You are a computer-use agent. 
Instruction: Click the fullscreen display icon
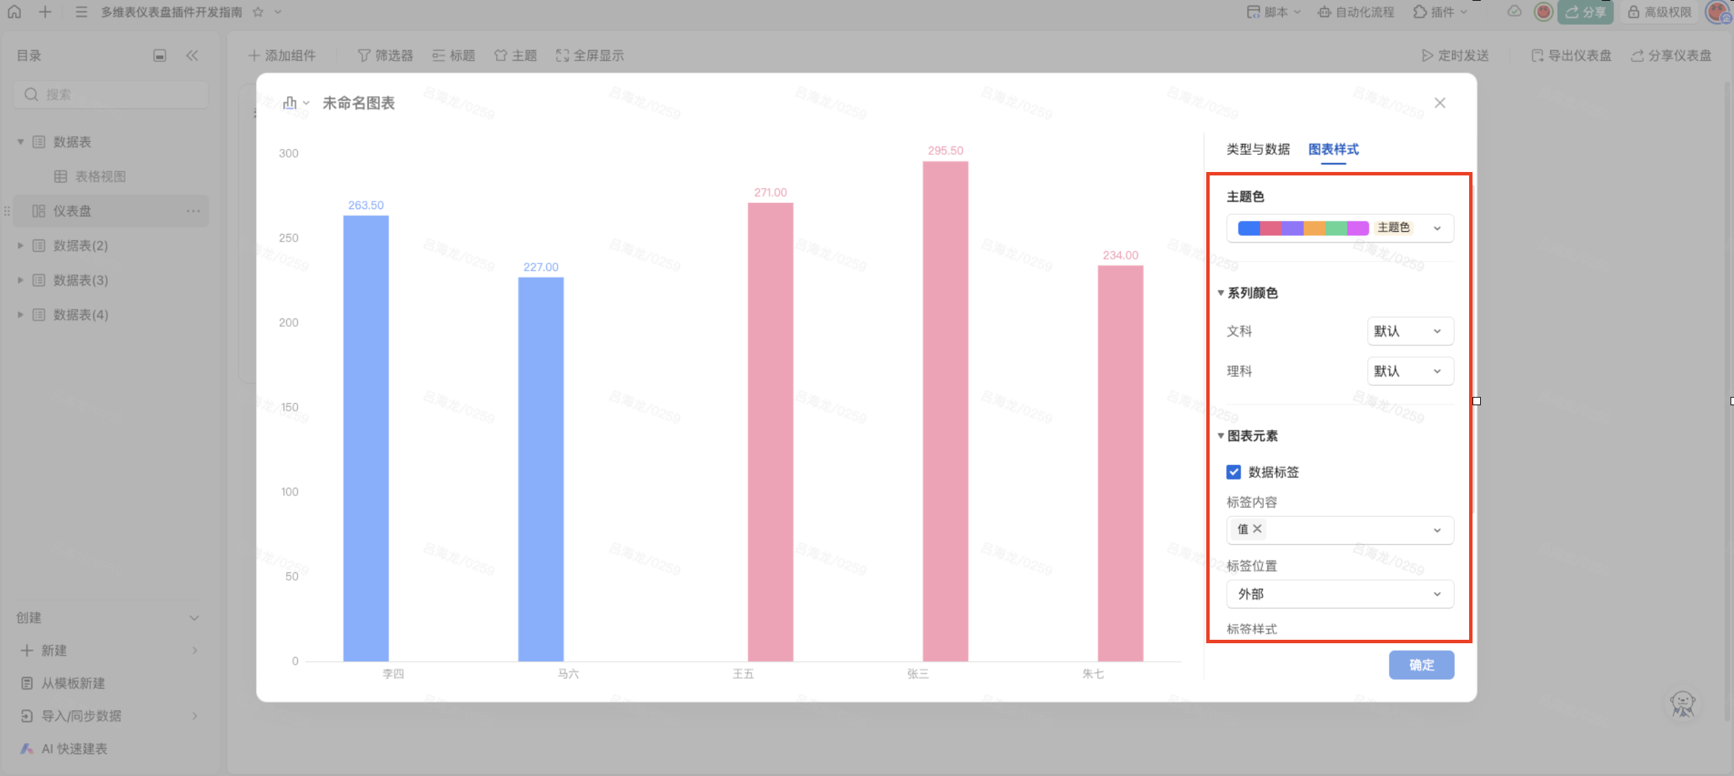562,56
